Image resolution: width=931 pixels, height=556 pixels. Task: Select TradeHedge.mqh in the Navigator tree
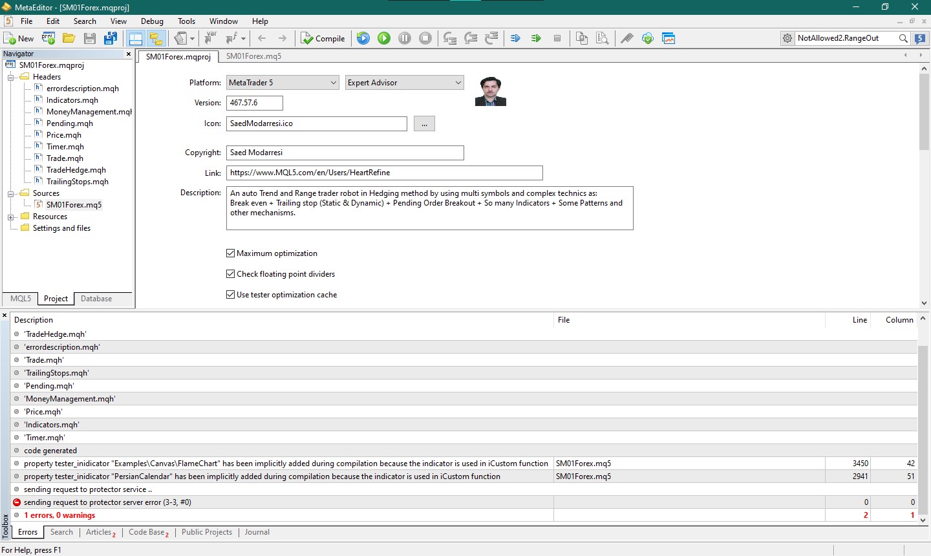(x=76, y=170)
